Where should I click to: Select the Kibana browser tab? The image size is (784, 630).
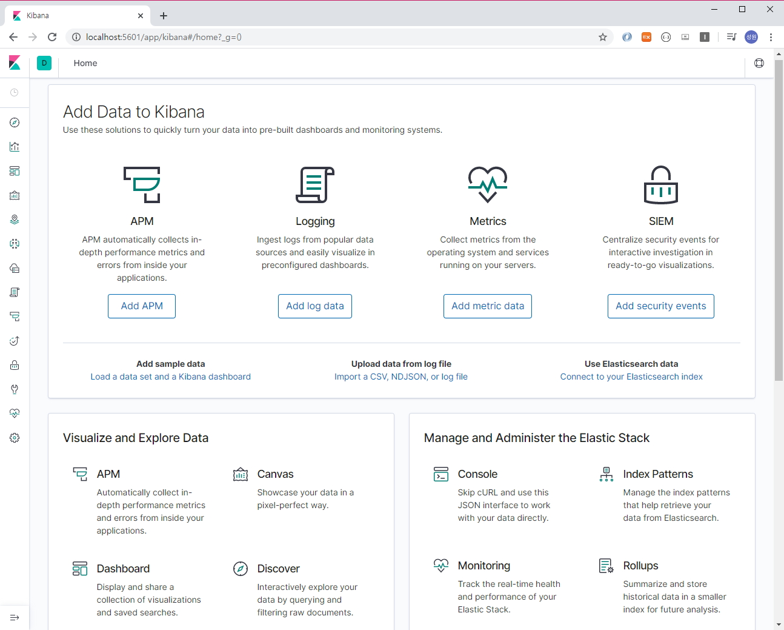pos(76,16)
